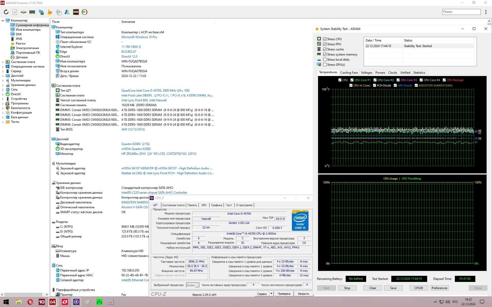Click the user icon in the toolbar
Screen dimensions: 492x307
click(x=67, y=12)
